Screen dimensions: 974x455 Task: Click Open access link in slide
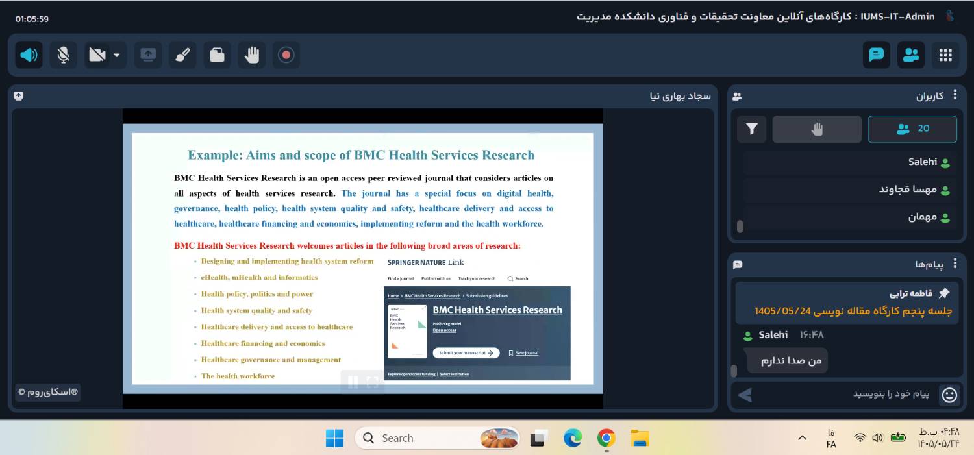coord(445,330)
